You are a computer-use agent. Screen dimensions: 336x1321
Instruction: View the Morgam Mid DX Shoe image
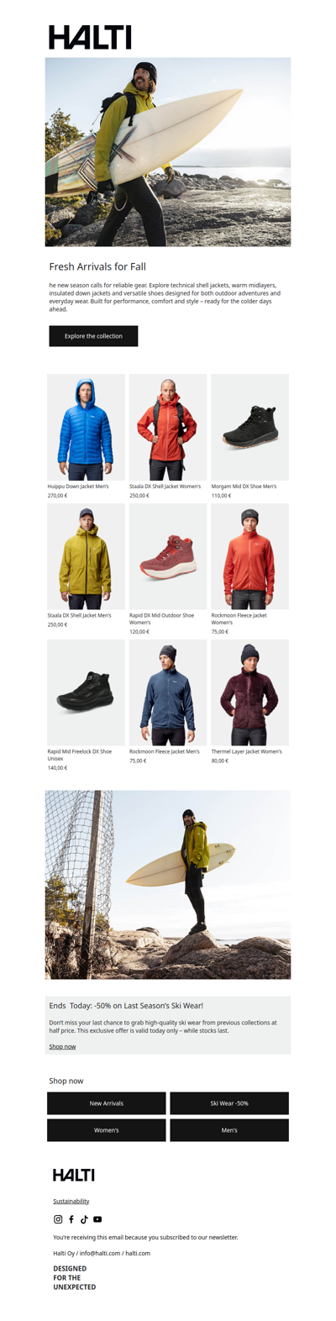pyautogui.click(x=249, y=427)
